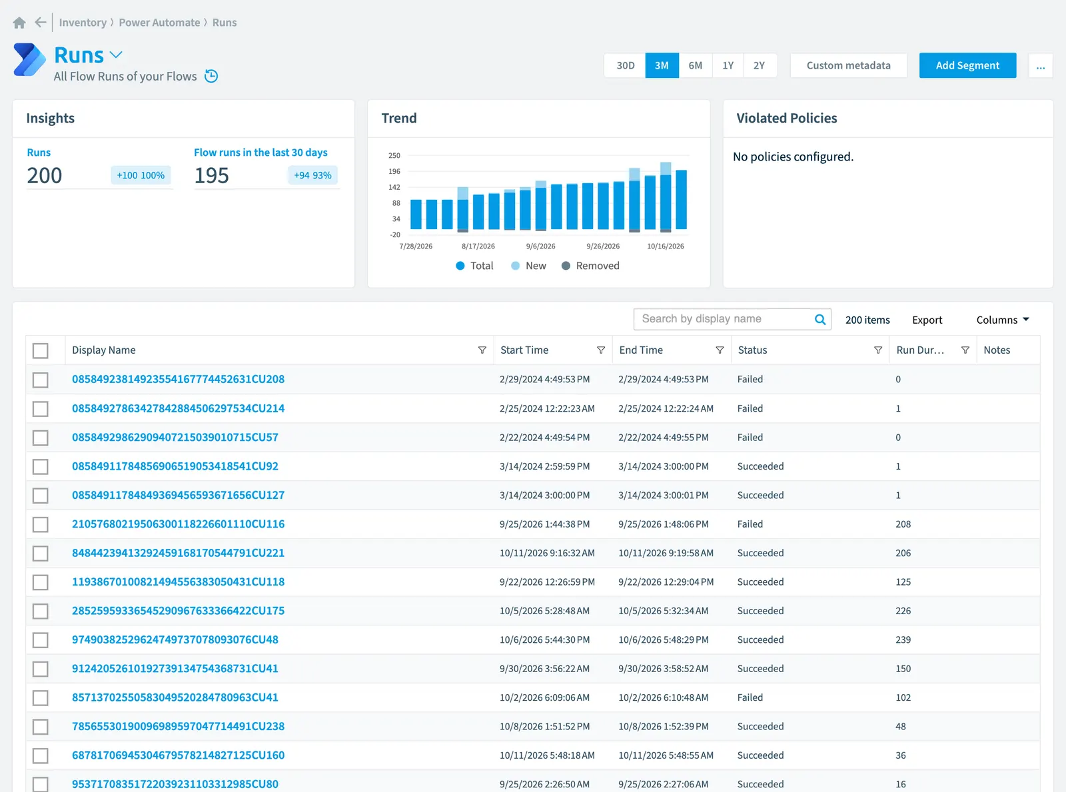Go to the home page icon
Viewport: 1066px width, 792px height.
(19, 23)
